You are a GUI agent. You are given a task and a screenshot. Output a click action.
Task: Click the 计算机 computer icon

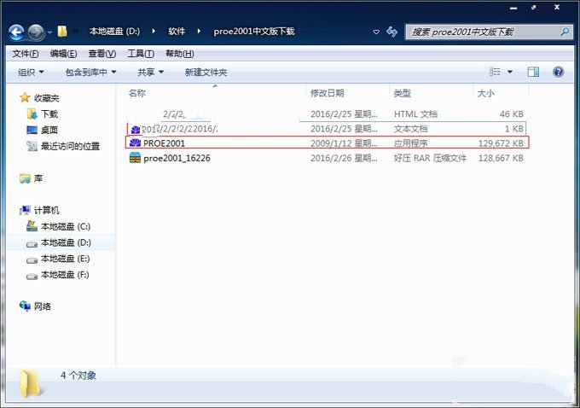[25, 210]
